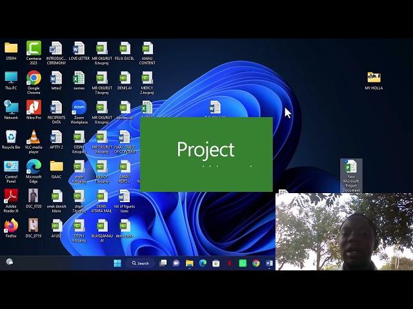Image resolution: width=413 pixels, height=309 pixels.
Task: Launch Camtasia 2023 desktop shortcut
Action: [34, 53]
